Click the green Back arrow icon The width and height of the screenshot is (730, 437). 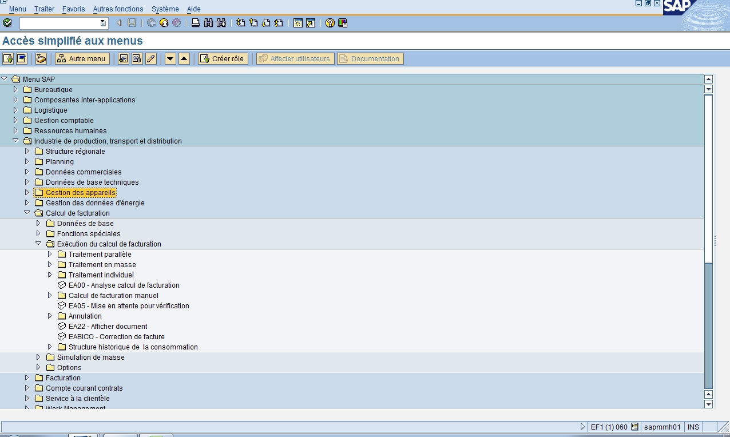tap(152, 23)
